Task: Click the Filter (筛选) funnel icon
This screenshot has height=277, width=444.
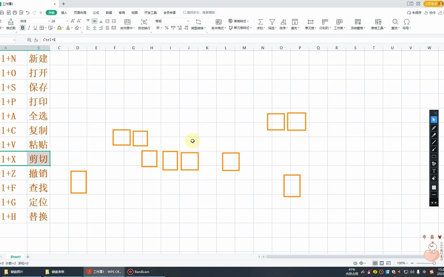Action: coord(272,22)
